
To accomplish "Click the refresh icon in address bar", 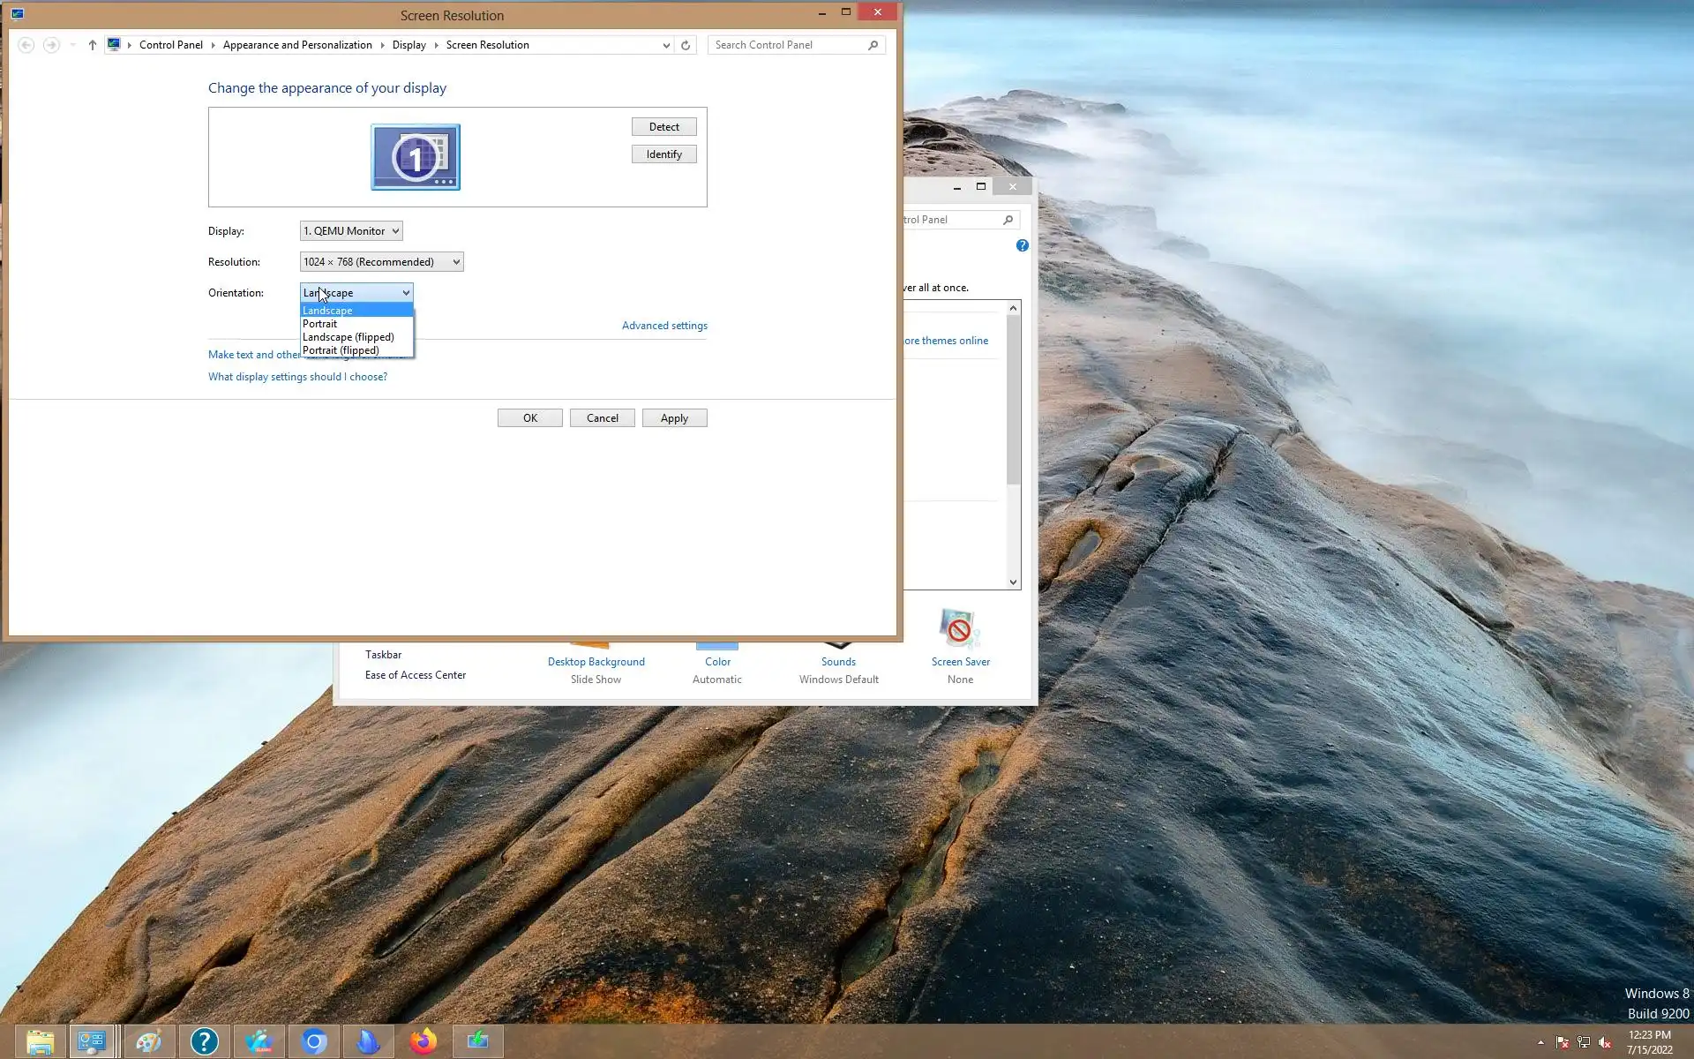I will point(686,45).
